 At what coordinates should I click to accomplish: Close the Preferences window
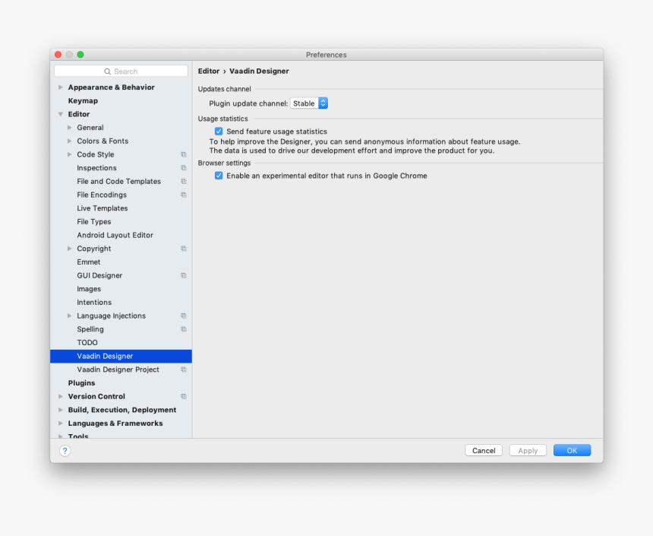[x=58, y=55]
